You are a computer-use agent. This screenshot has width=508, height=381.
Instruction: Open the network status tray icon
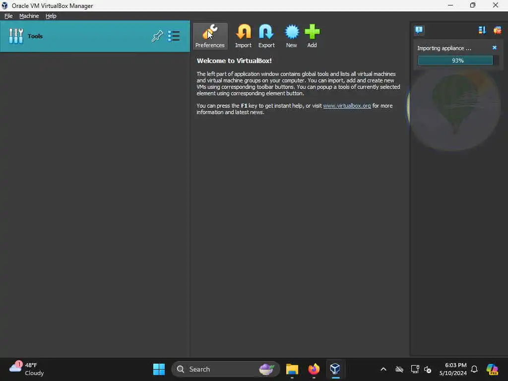pos(415,369)
